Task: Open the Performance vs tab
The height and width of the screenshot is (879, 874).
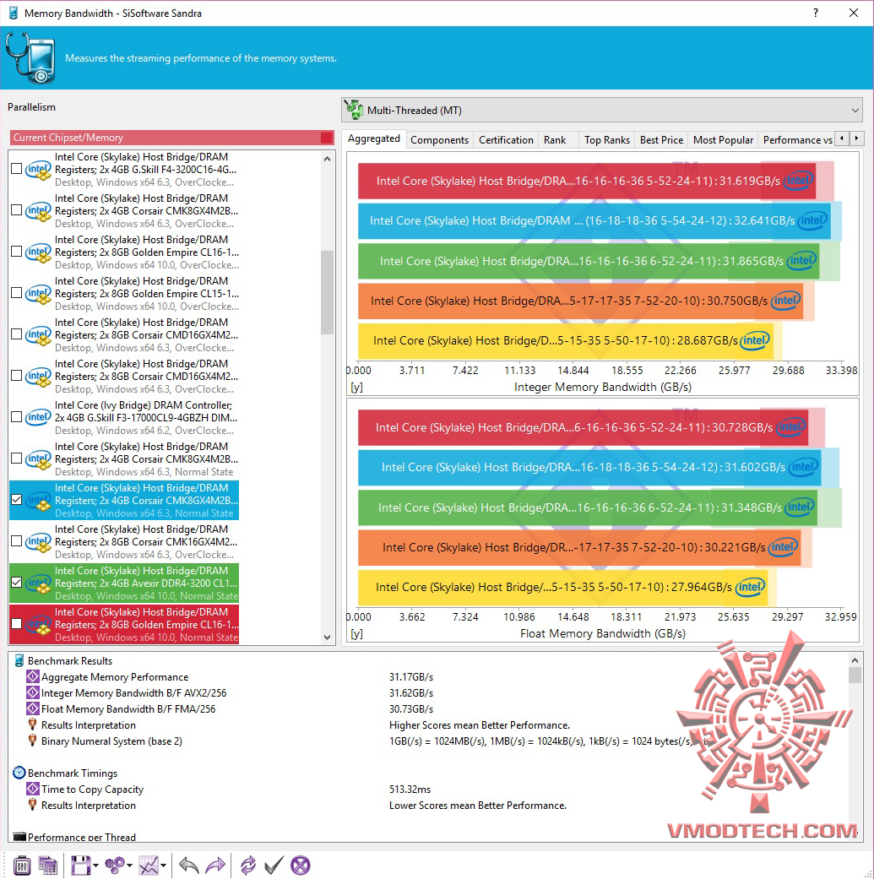Action: (797, 139)
